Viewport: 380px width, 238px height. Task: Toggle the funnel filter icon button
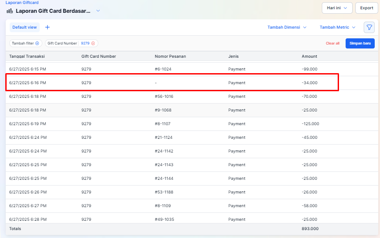[x=369, y=27]
